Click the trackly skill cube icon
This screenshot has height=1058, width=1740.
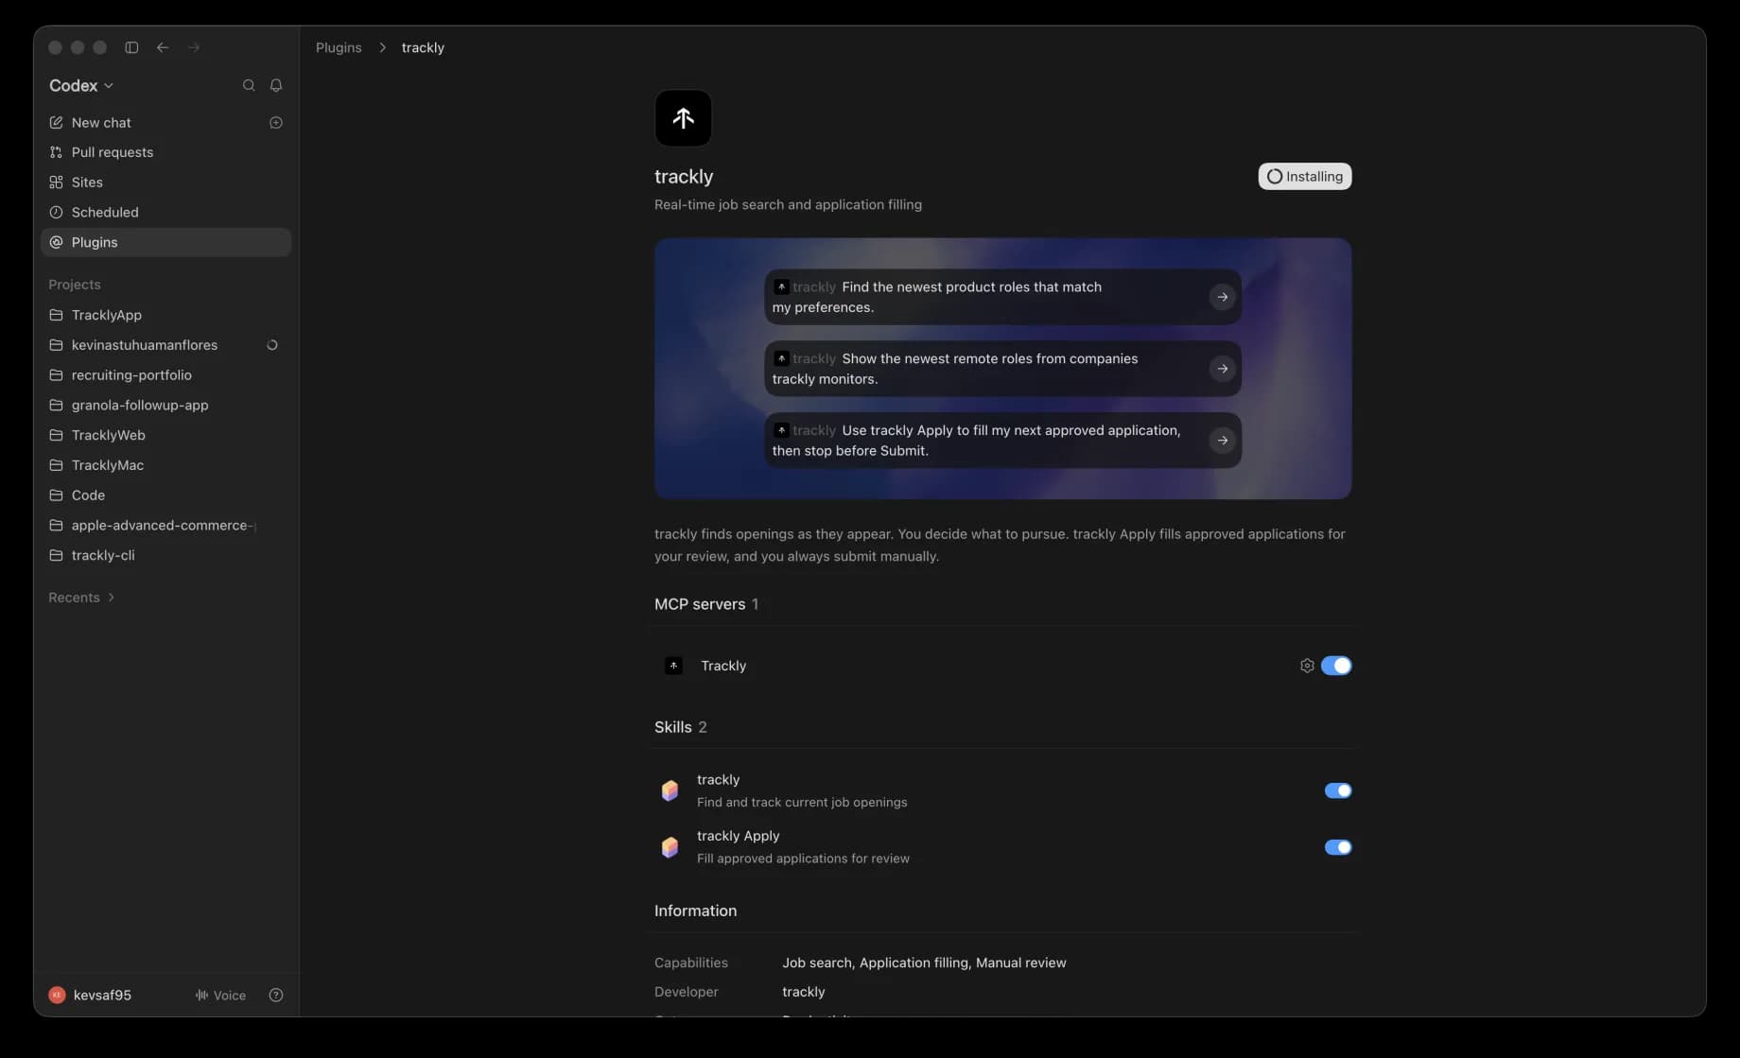[x=670, y=790]
